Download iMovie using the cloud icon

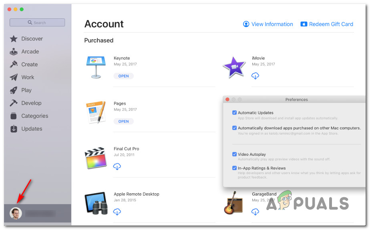click(255, 76)
